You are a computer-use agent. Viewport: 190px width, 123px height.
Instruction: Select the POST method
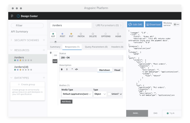point(63,35)
